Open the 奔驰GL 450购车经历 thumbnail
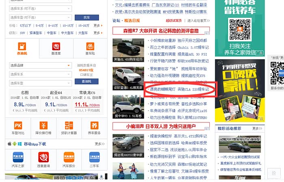The image size is (284, 182). tap(128, 50)
